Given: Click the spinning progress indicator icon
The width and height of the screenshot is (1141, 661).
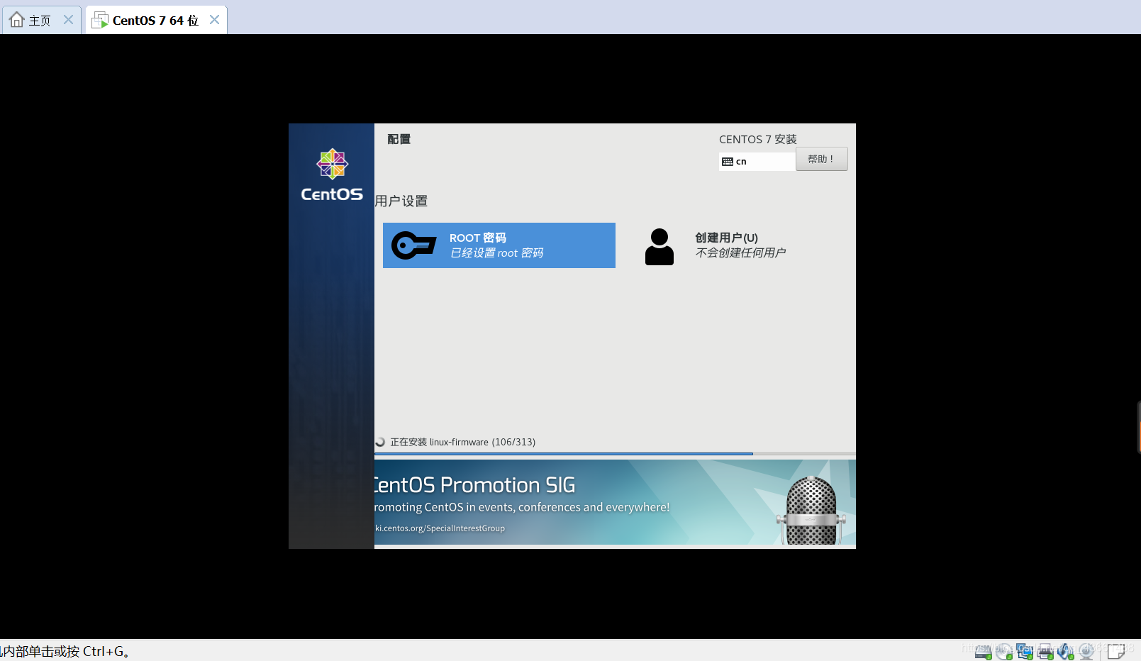Looking at the screenshot, I should tap(380, 442).
